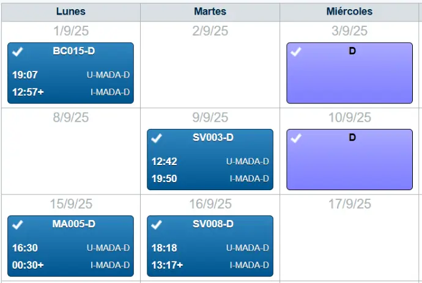Open the BC015-D duty title
The image size is (422, 283).
74,51
